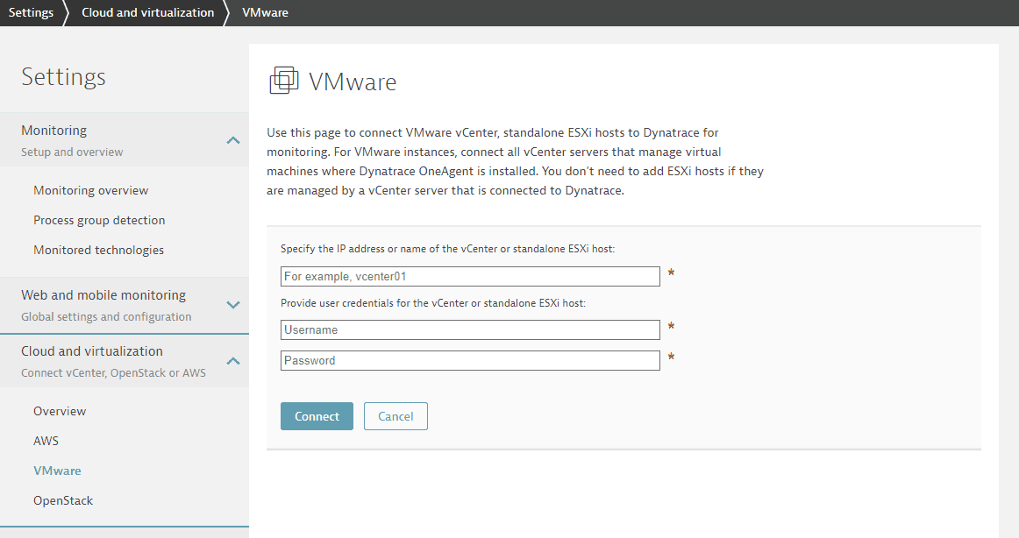Click the Connect button
Screen dimensions: 1019x538
point(317,416)
